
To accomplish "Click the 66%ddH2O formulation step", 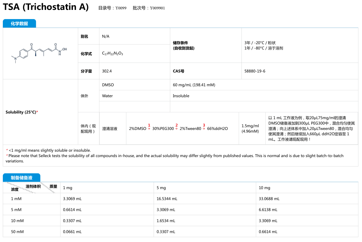I will [218, 129].
